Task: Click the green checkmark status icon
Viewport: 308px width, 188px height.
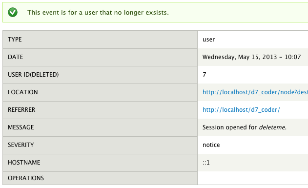Action: pyautogui.click(x=13, y=12)
